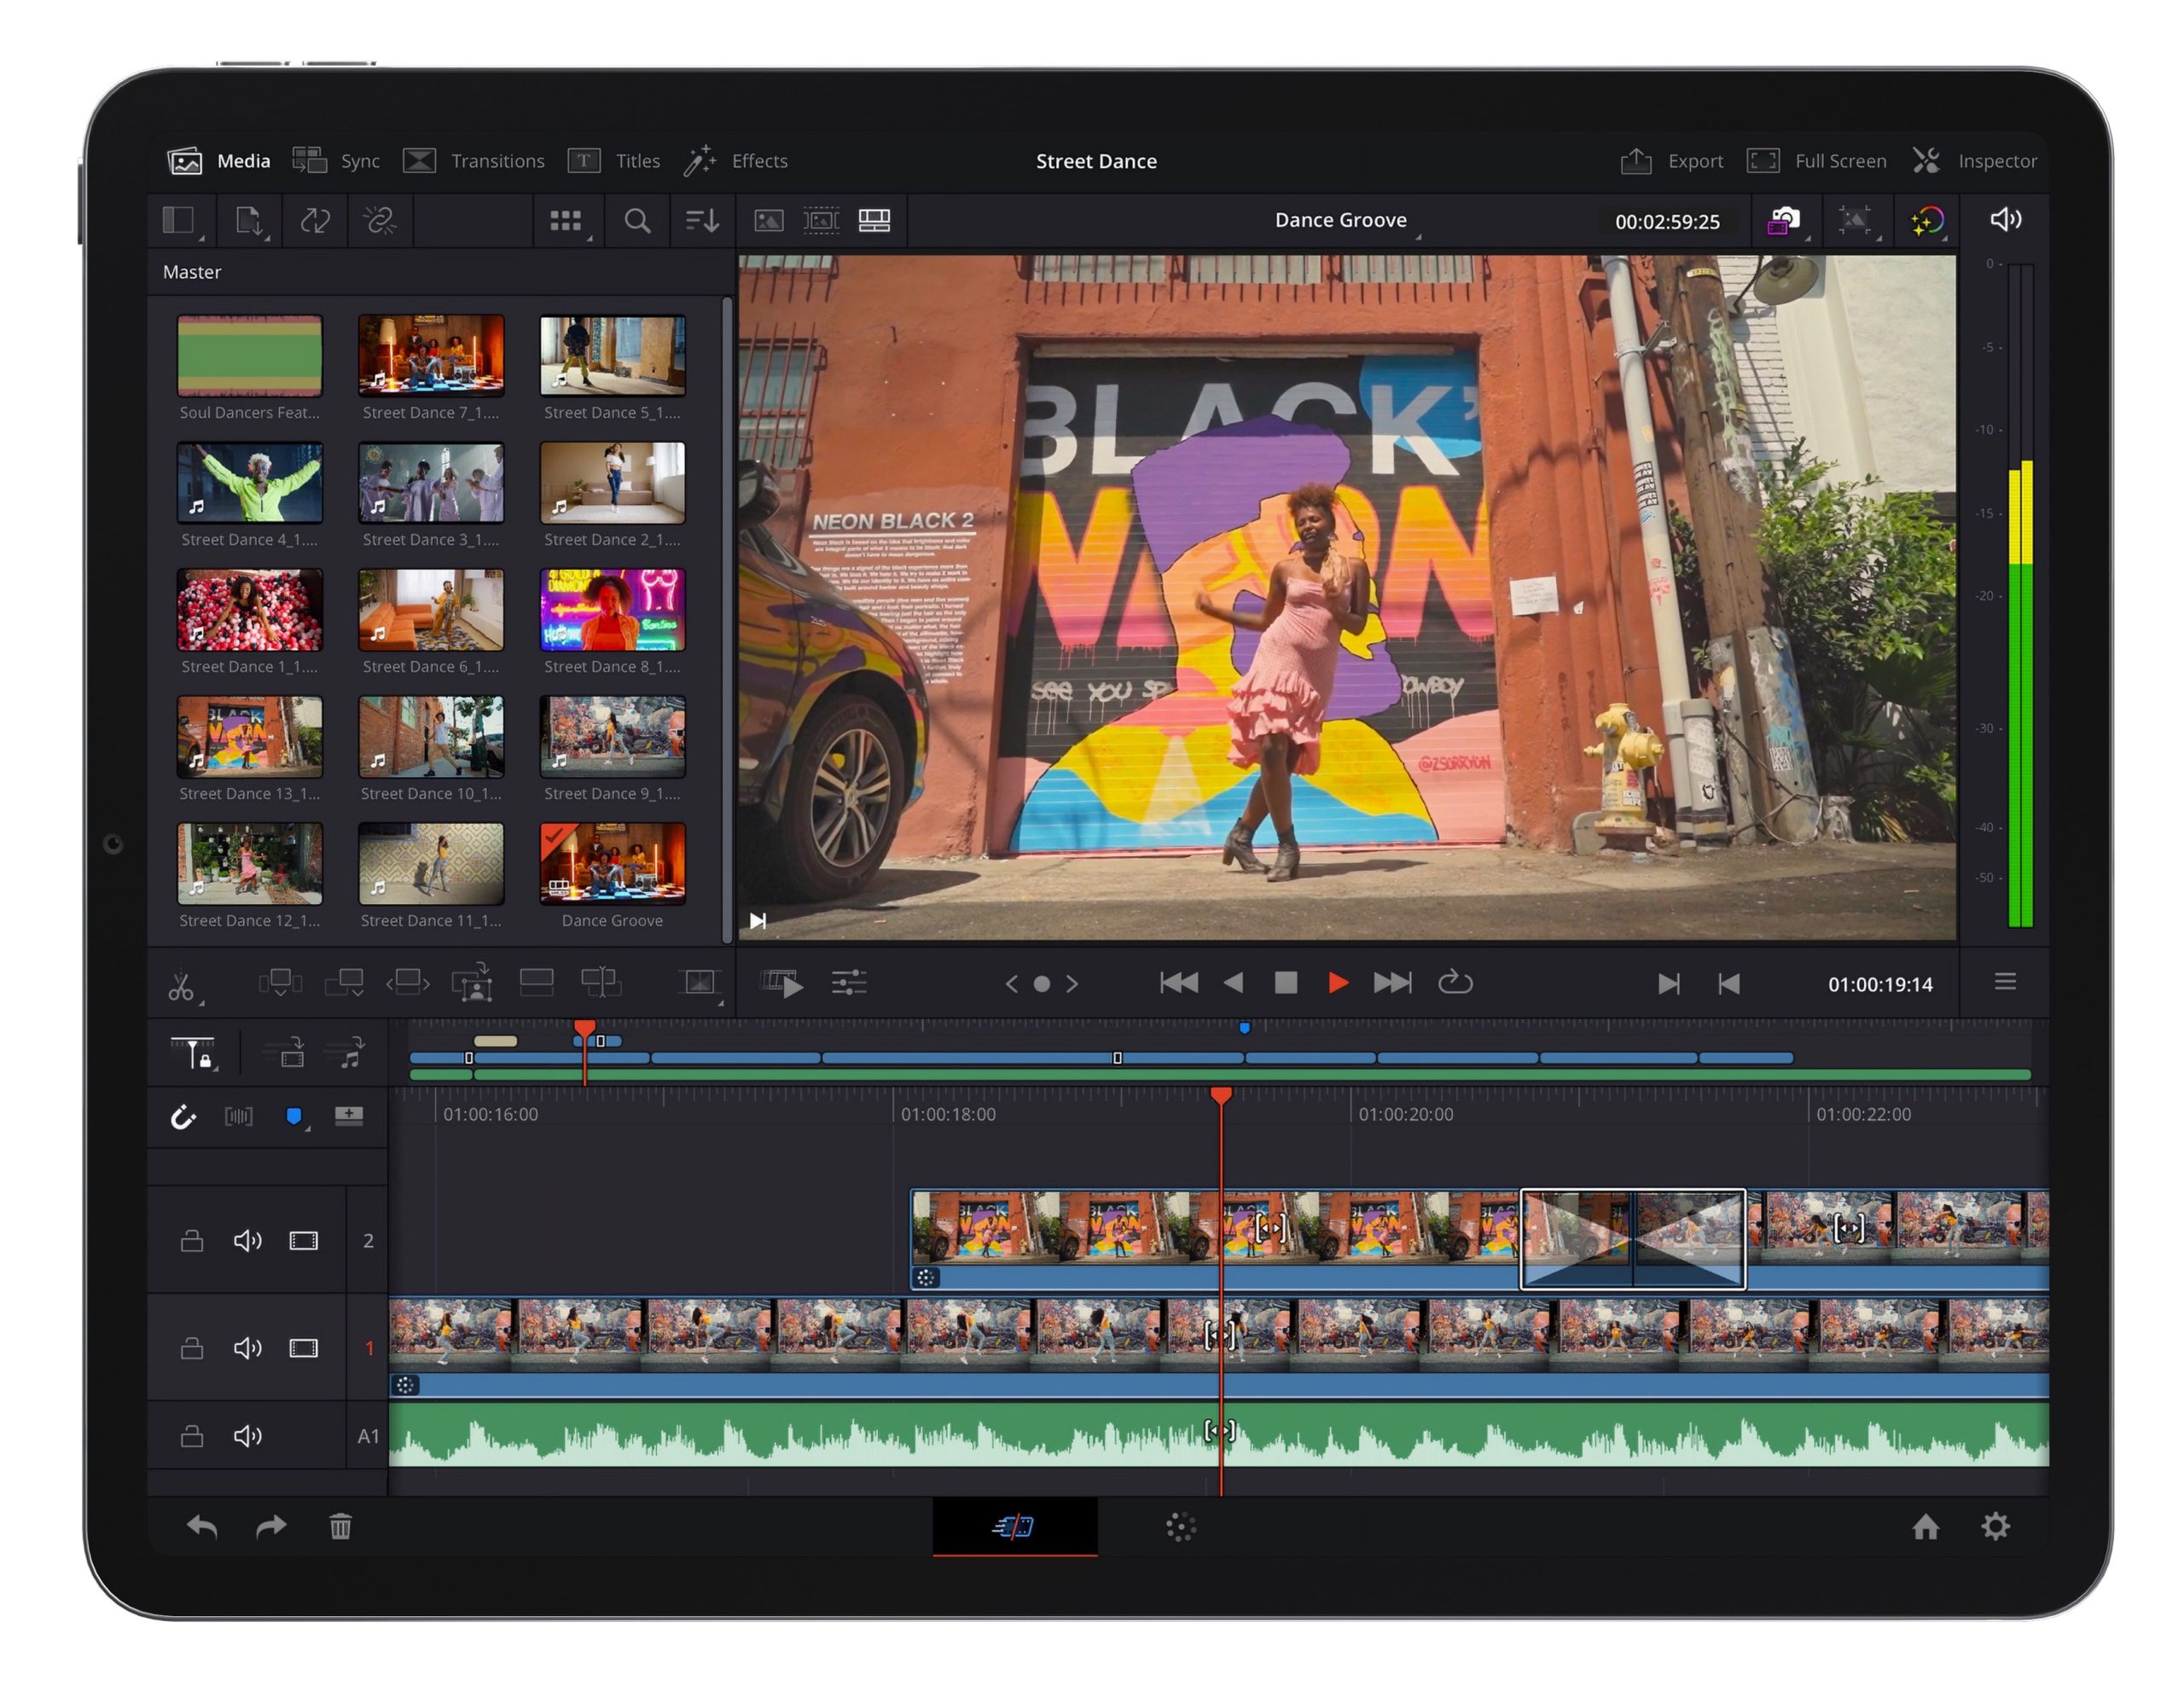Image resolution: width=2184 pixels, height=1686 pixels.
Task: Open the sort order media dropdown
Action: pos(702,221)
